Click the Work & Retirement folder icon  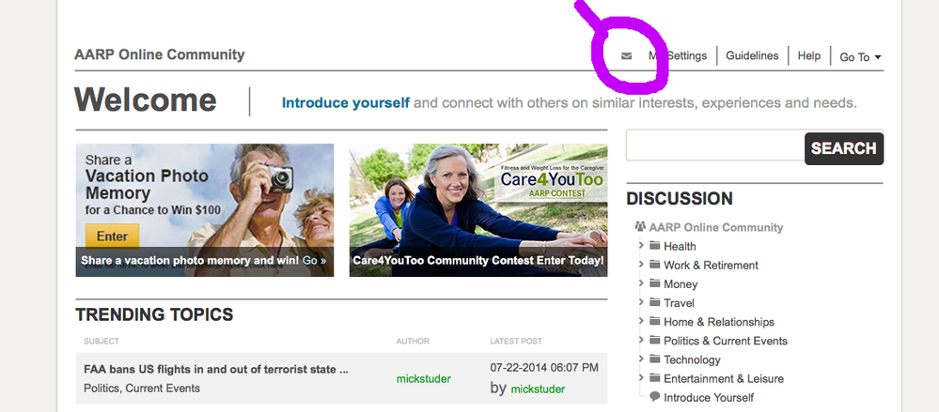(x=654, y=265)
